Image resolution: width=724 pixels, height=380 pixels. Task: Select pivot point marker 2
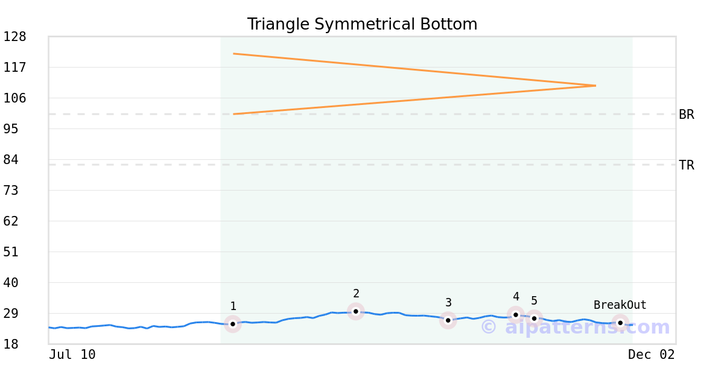(x=356, y=311)
